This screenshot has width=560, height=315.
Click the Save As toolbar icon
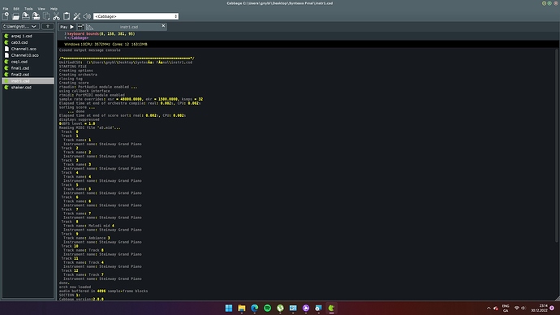coord(36,16)
